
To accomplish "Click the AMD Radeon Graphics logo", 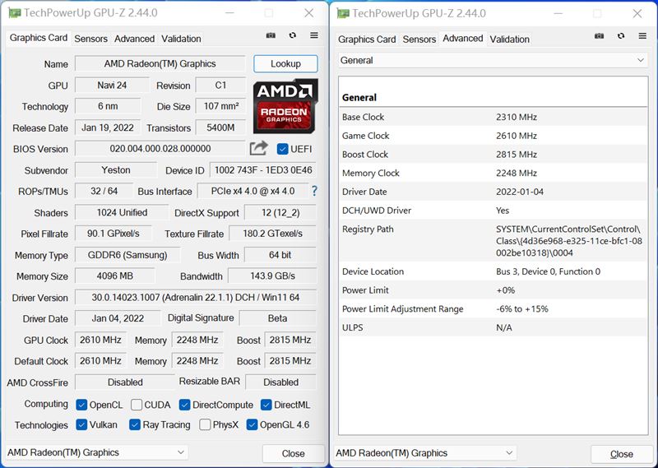I will 285,106.
